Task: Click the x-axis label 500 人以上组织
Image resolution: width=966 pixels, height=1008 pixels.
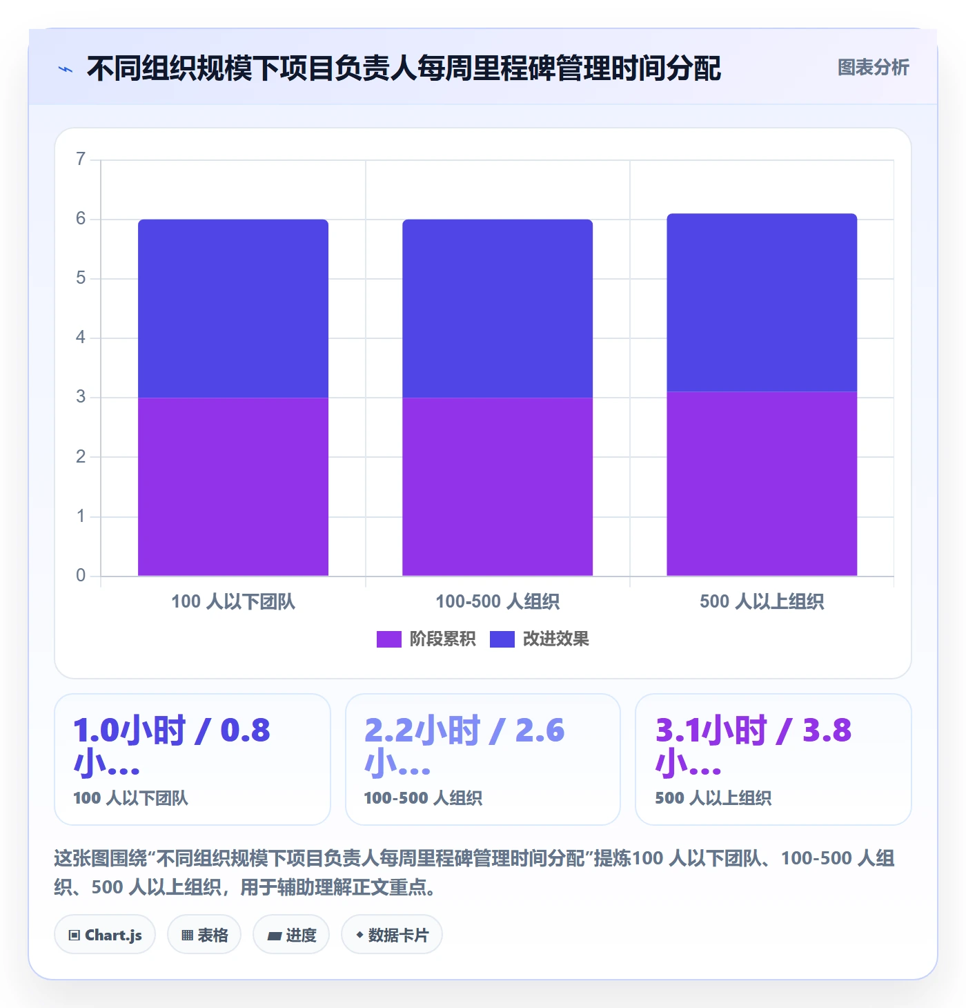Action: pyautogui.click(x=762, y=601)
